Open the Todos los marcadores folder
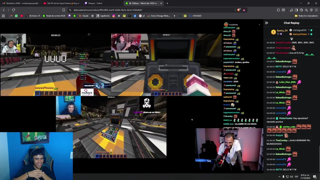The image size is (320, 180). 306,16
